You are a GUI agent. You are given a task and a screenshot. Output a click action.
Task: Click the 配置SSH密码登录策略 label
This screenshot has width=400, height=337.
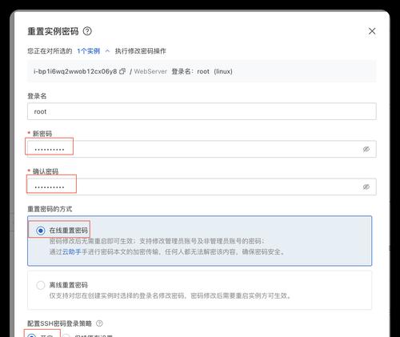coord(59,323)
